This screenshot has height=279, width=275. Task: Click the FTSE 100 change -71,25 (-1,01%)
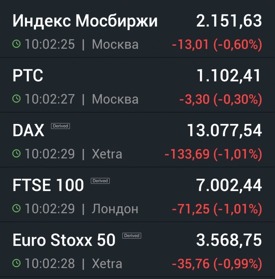(x=217, y=209)
